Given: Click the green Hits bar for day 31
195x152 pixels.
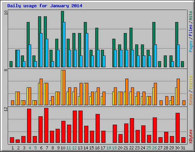Looking at the screenshot, I should point(182,64).
